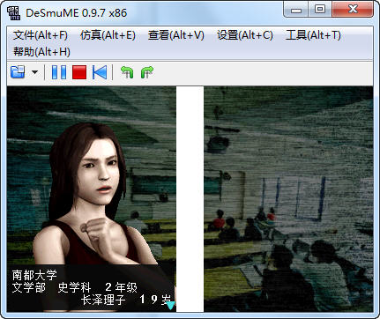This screenshot has width=380, height=319.
Task: Pause emulation with the blue pause icon
Action: tap(59, 72)
